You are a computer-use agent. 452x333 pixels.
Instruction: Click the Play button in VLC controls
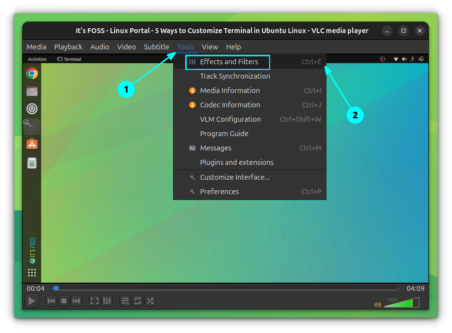pos(31,301)
